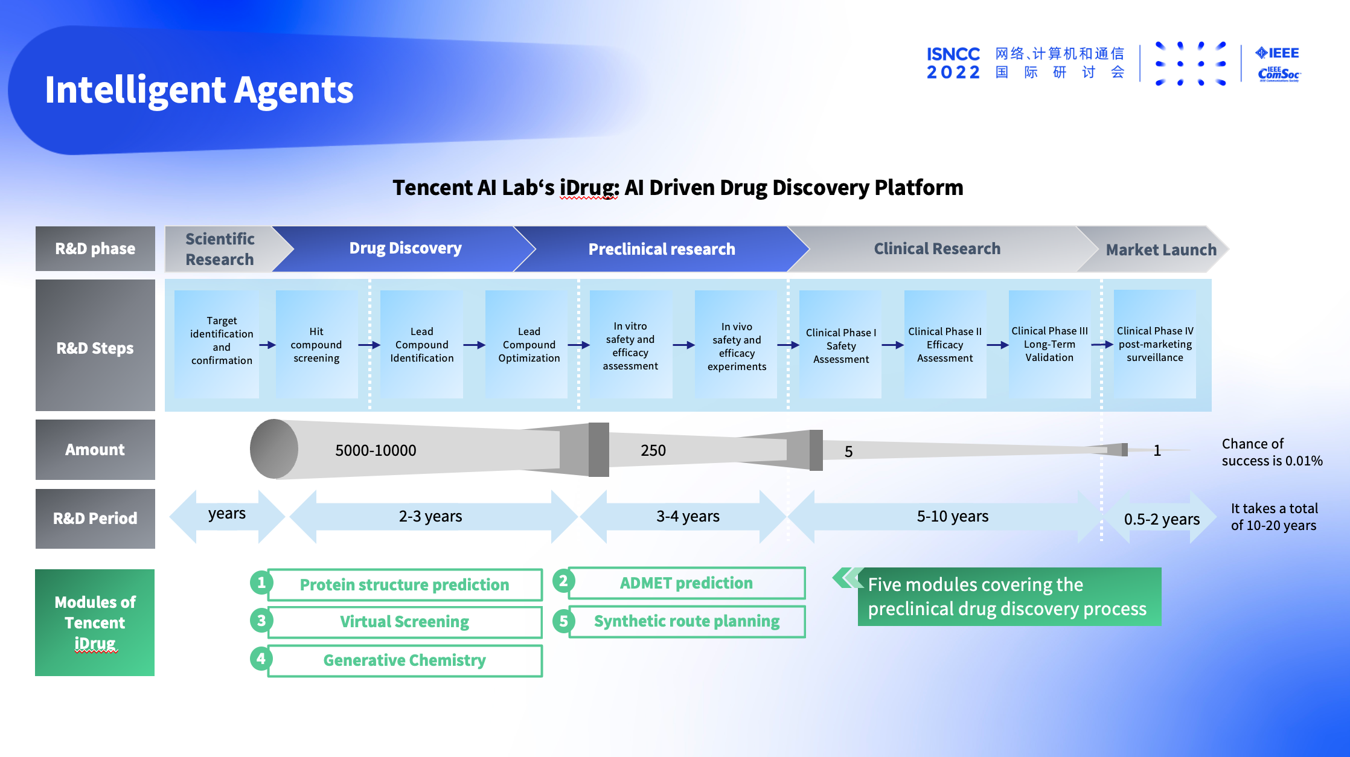Select the Drug Discovery phase arrow
Viewport: 1350px width, 757px height.
(x=405, y=249)
